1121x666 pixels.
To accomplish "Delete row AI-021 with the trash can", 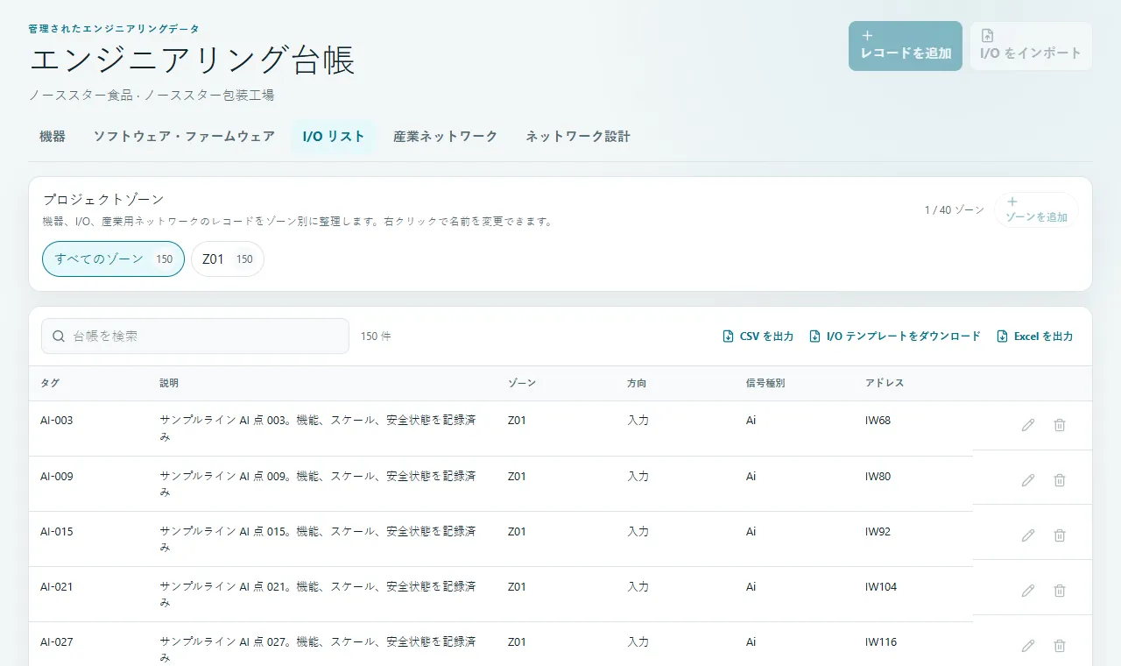I will pos(1060,591).
